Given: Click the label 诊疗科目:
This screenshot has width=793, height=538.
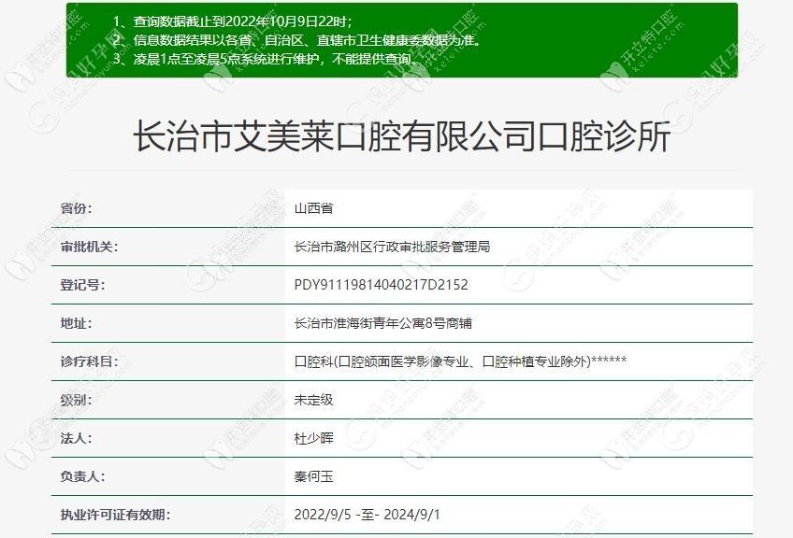Looking at the screenshot, I should pos(89,361).
